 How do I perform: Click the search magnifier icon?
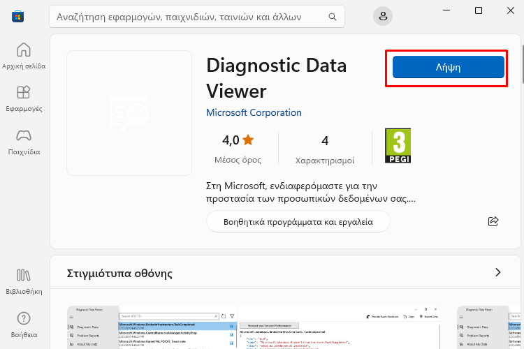click(x=332, y=16)
